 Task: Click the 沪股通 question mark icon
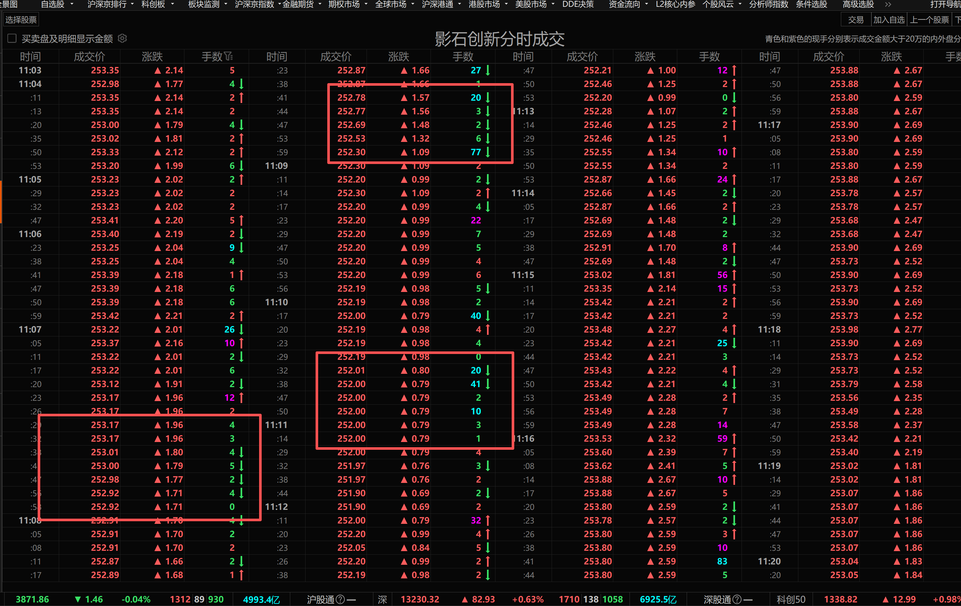pyautogui.click(x=340, y=599)
